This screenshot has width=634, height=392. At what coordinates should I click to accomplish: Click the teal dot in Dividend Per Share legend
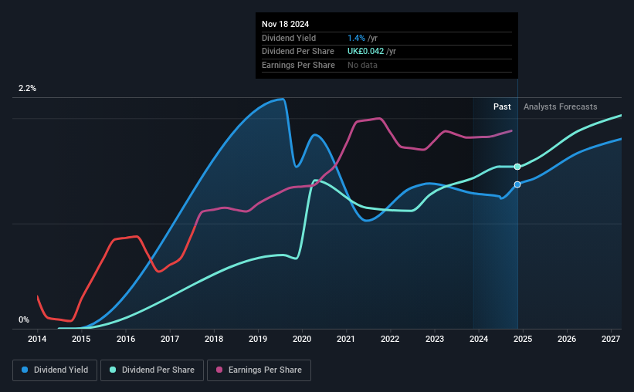(113, 370)
